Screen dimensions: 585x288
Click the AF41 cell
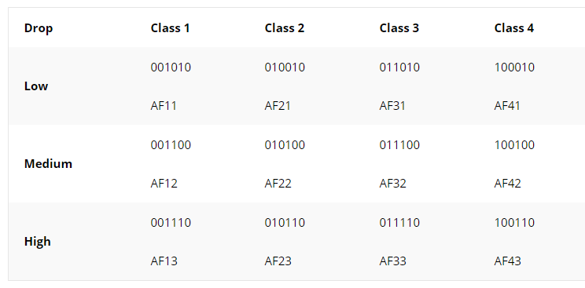click(507, 106)
